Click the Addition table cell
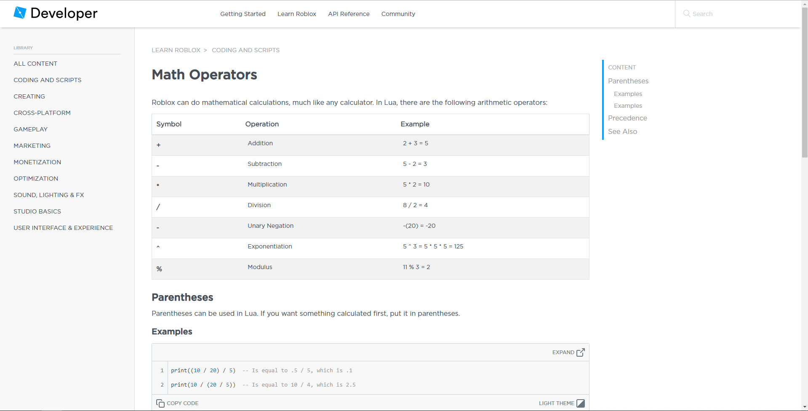Image resolution: width=808 pixels, height=411 pixels. click(x=260, y=143)
